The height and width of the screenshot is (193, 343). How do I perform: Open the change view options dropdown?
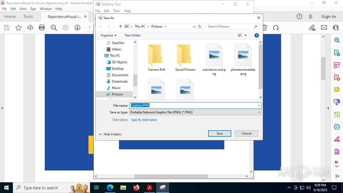point(245,35)
